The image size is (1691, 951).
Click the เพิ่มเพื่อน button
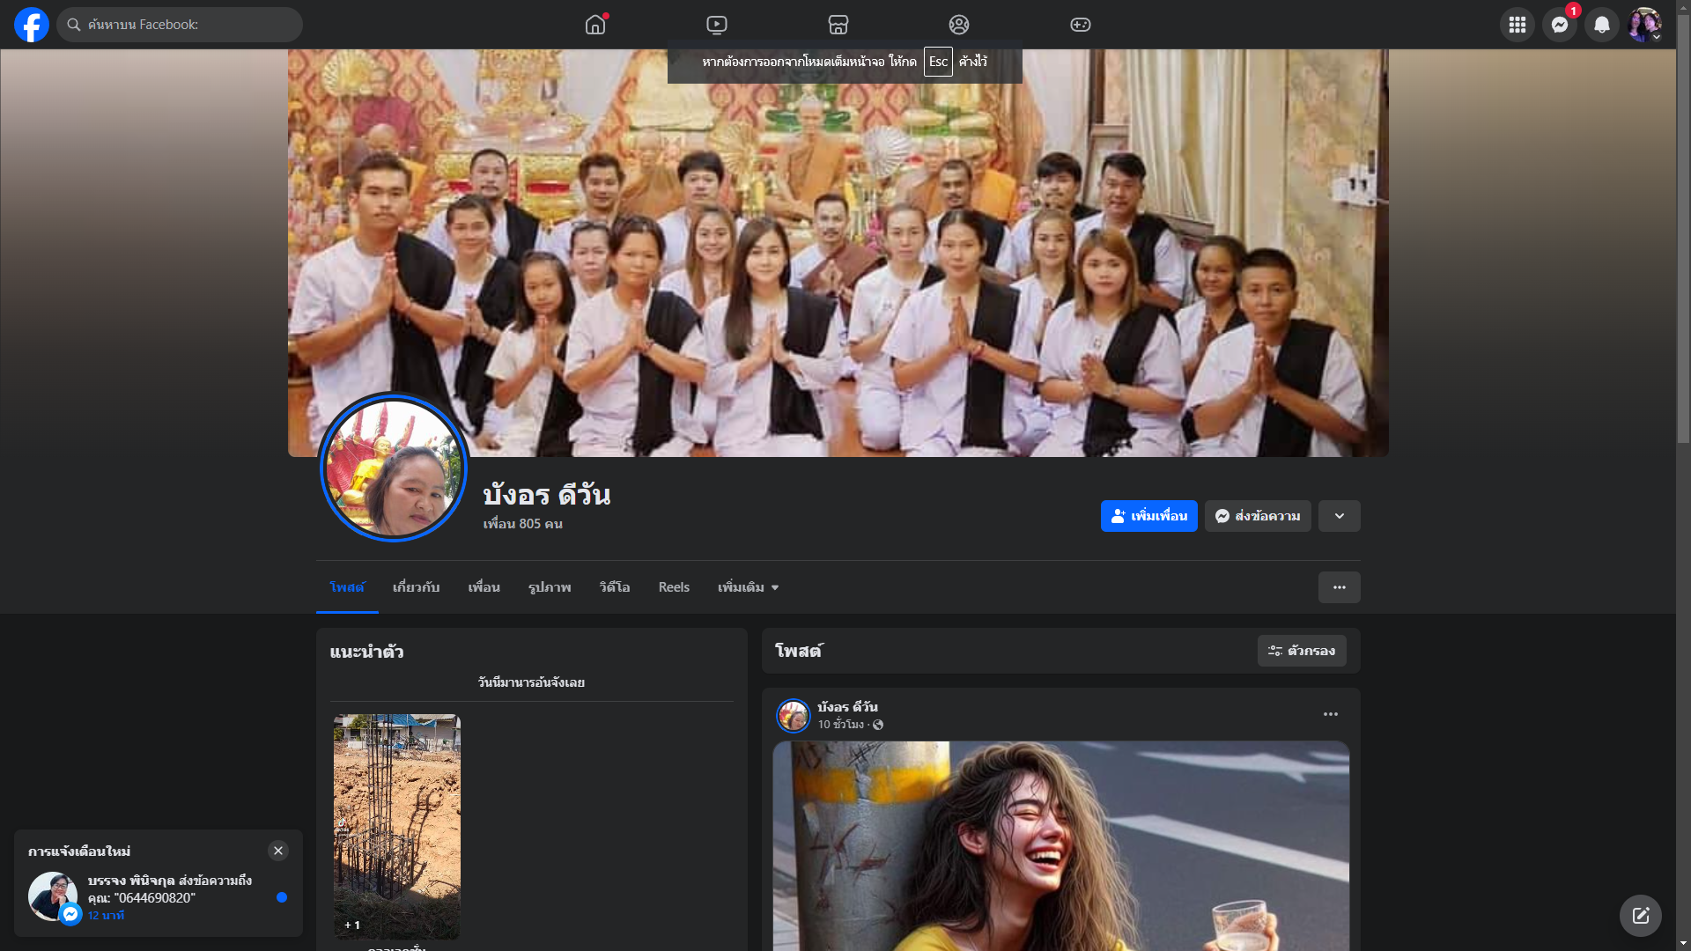(1148, 516)
